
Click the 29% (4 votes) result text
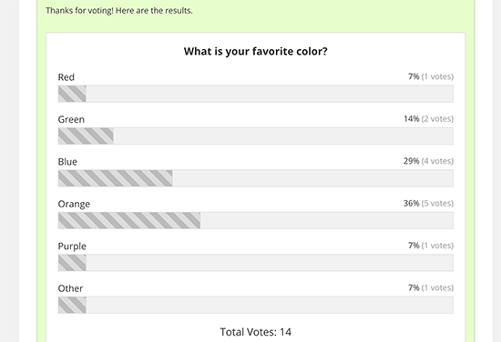tap(428, 161)
